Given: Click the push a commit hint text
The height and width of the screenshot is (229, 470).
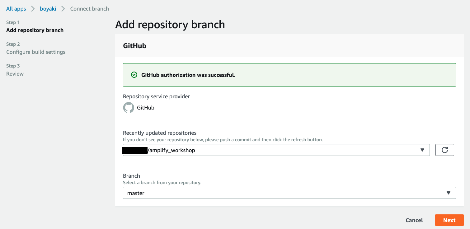Looking at the screenshot, I should click(x=223, y=140).
